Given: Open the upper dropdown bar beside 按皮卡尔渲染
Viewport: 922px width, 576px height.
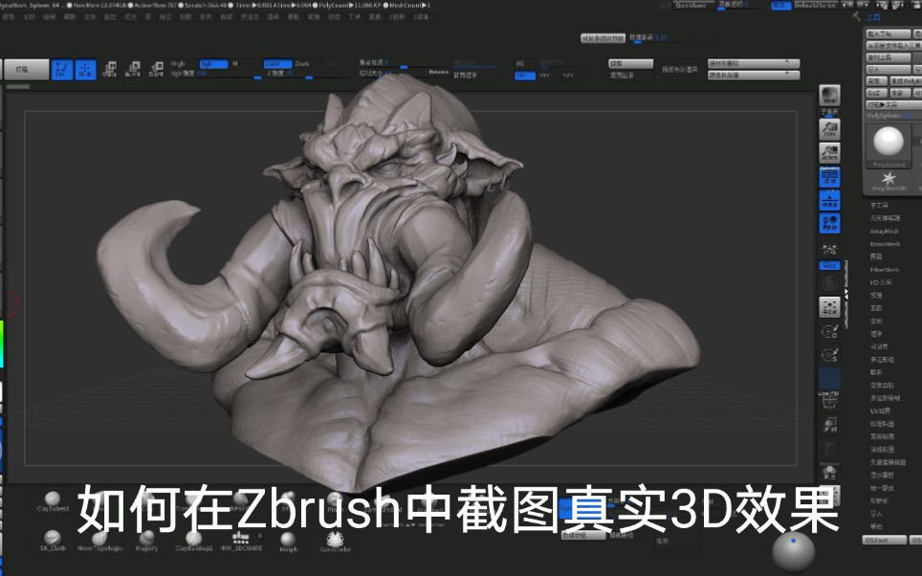Looking at the screenshot, I should point(754,63).
